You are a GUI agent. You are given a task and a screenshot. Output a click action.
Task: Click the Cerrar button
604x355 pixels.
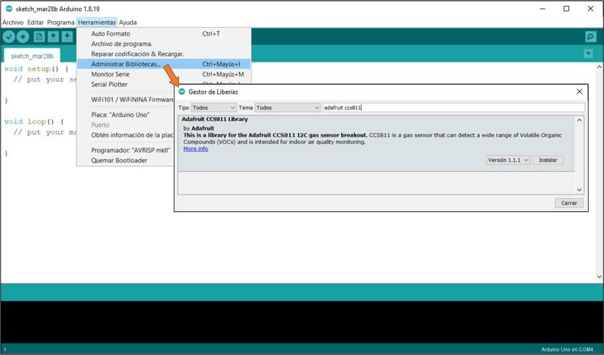click(568, 203)
